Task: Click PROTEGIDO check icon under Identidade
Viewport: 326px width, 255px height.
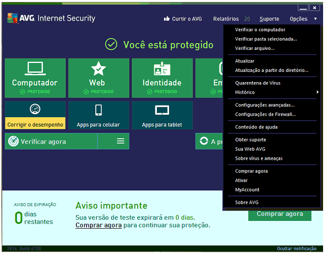Action: coord(150,92)
